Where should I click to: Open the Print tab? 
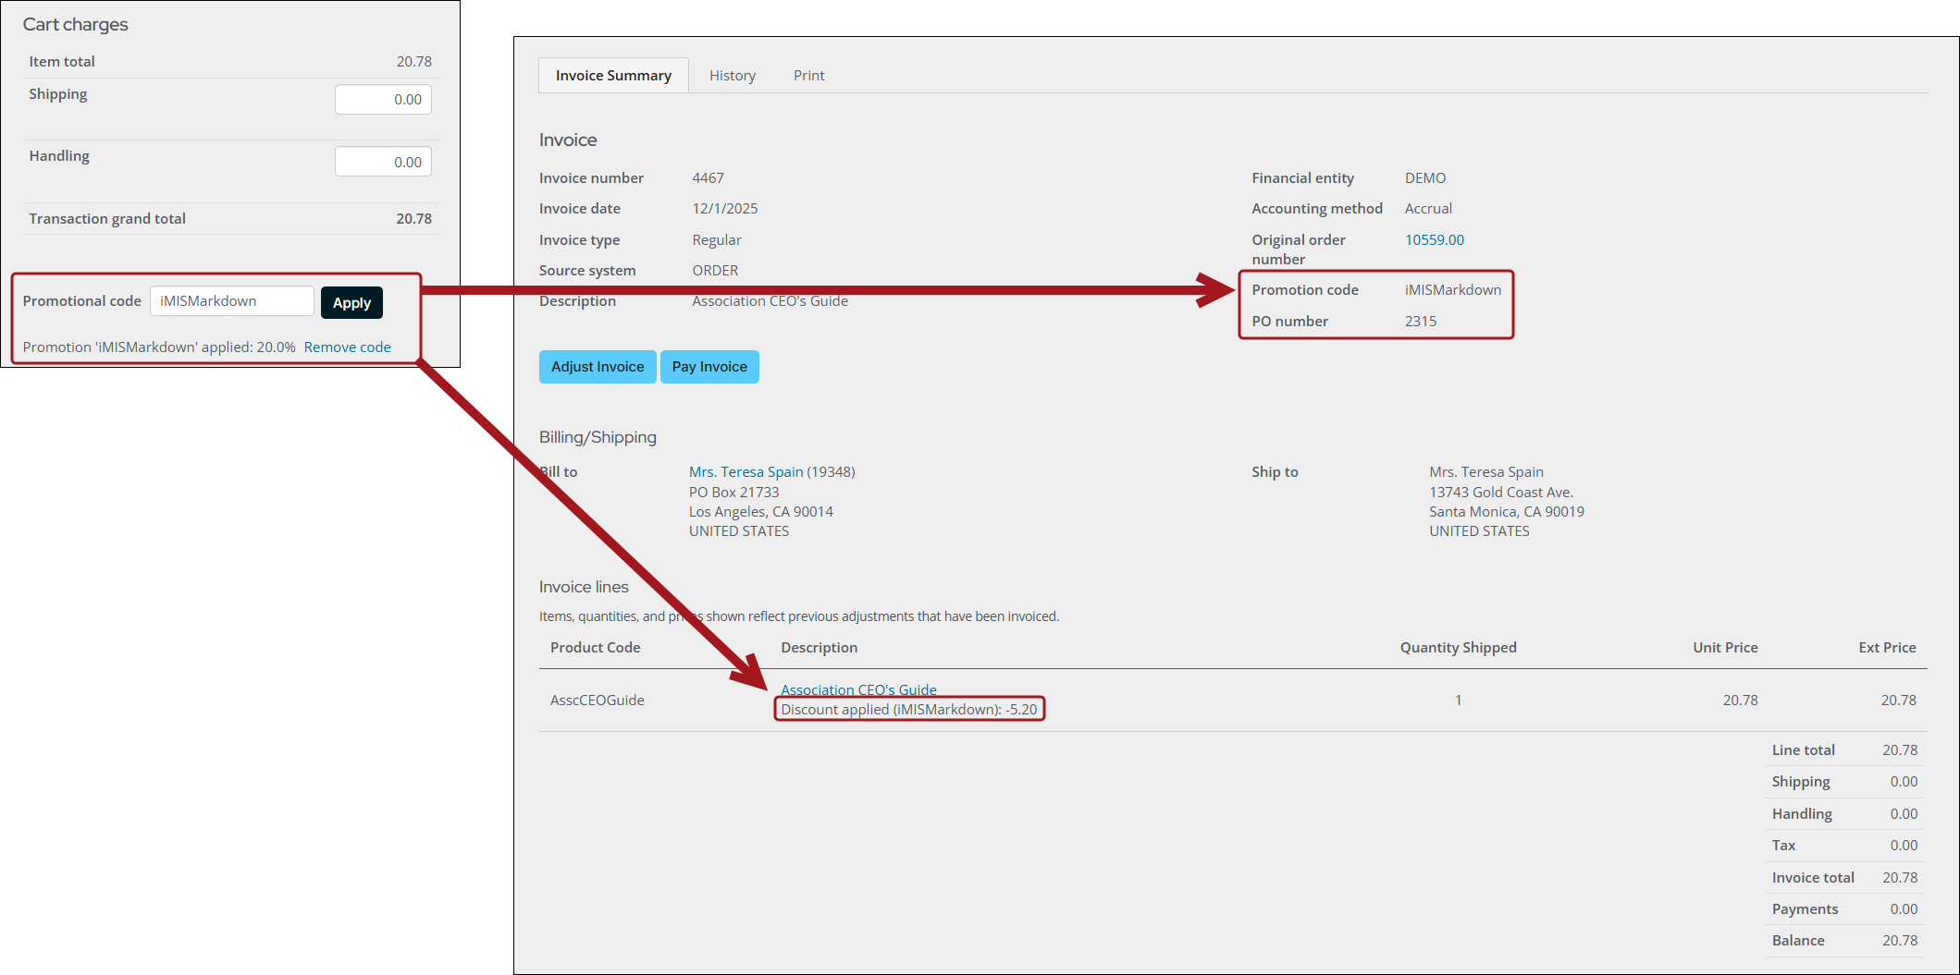point(808,76)
